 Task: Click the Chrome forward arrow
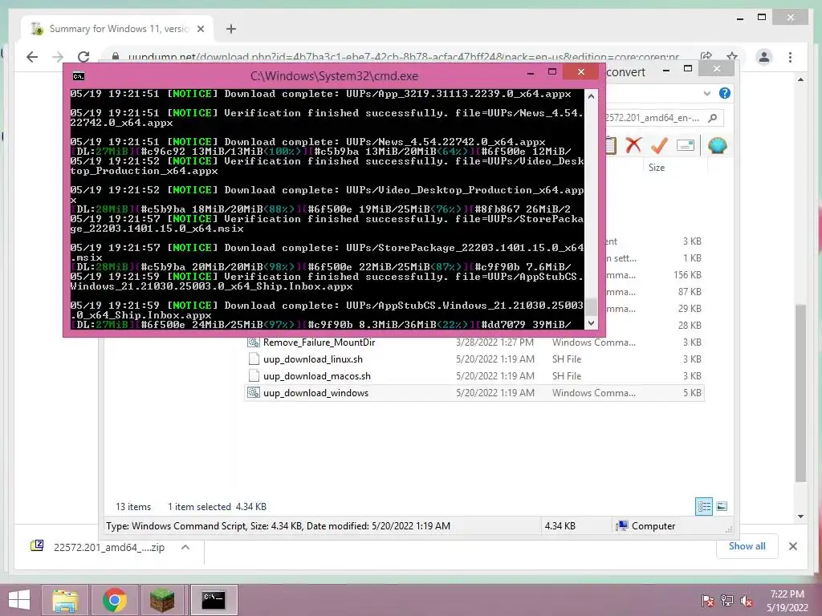point(58,57)
